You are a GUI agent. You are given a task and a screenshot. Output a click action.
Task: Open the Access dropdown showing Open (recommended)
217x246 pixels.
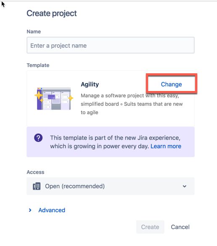pyautogui.click(x=111, y=186)
